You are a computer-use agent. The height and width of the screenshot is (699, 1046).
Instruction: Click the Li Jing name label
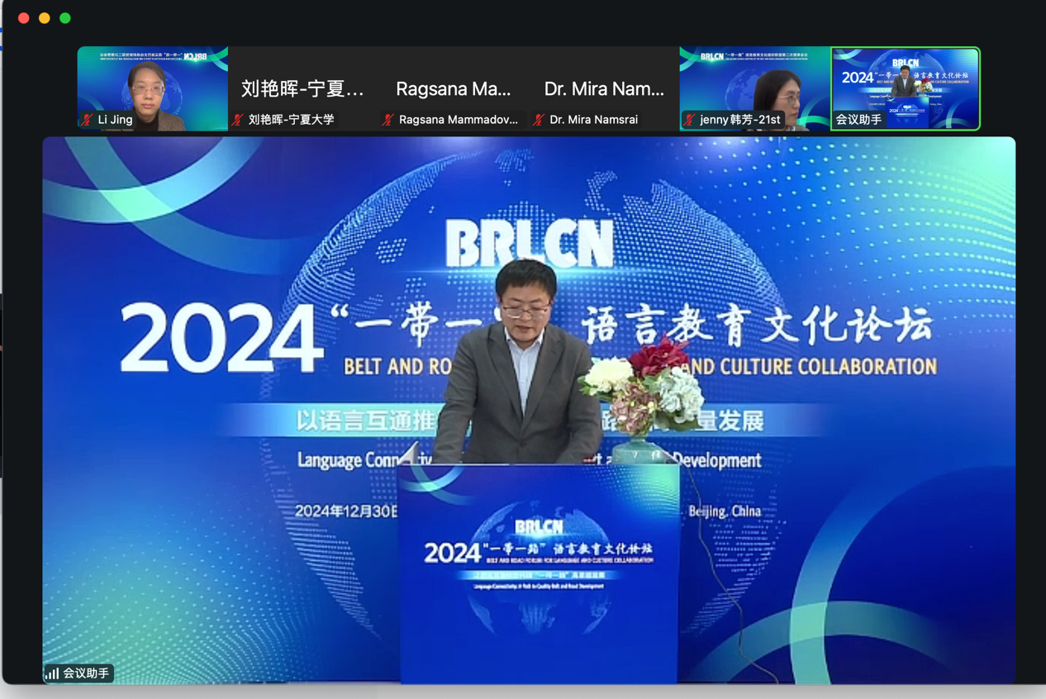[x=115, y=120]
